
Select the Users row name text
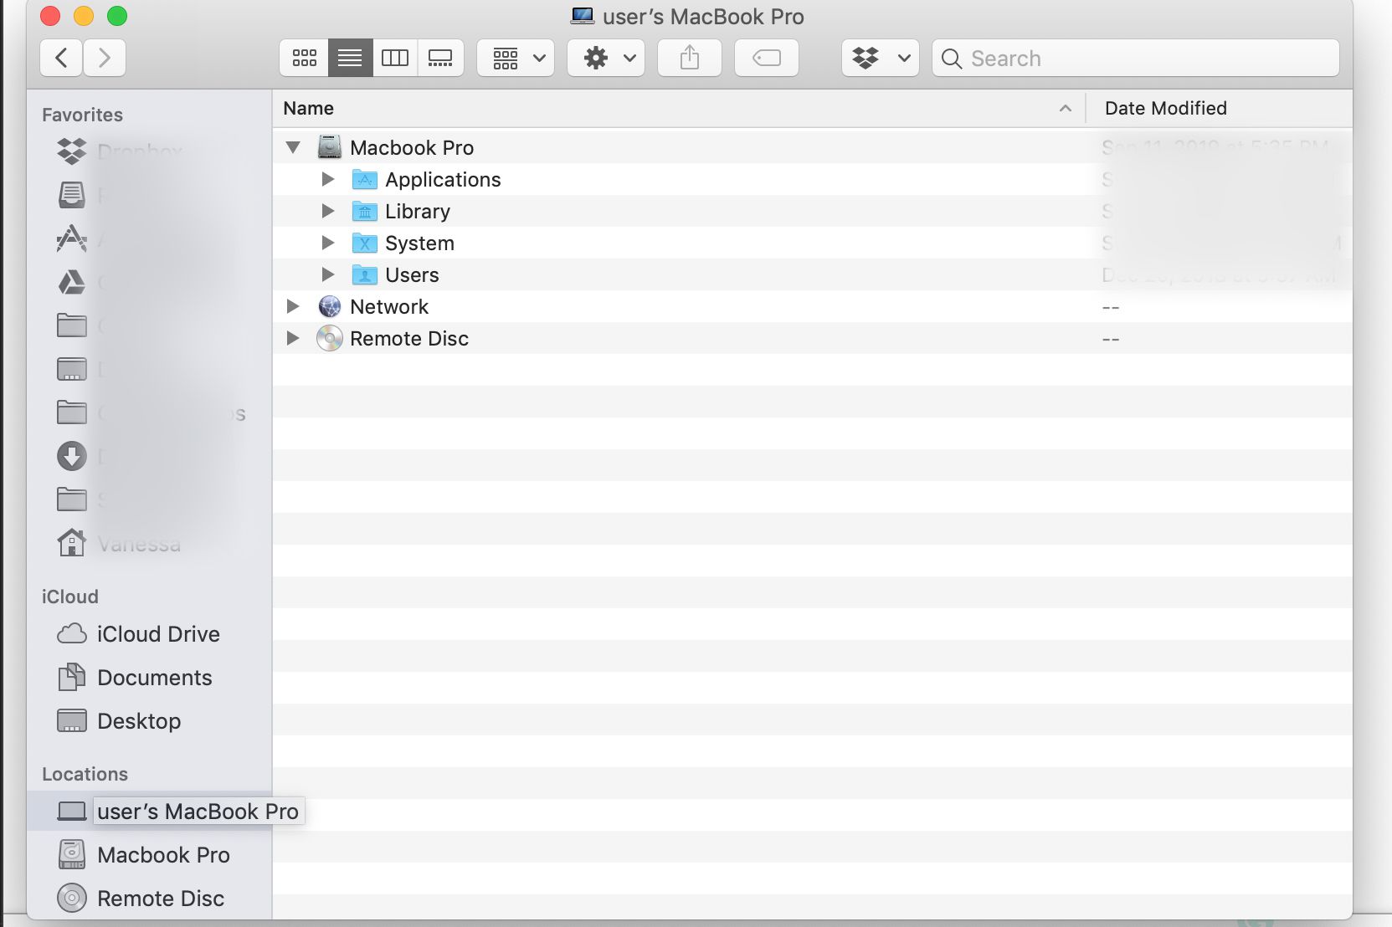point(412,274)
